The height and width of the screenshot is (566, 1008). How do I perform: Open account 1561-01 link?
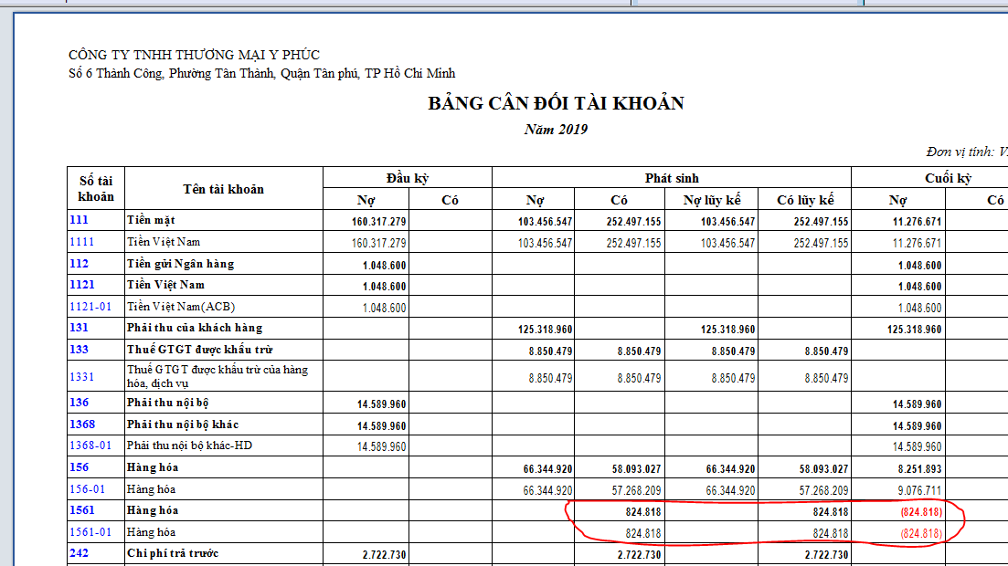coord(91,532)
